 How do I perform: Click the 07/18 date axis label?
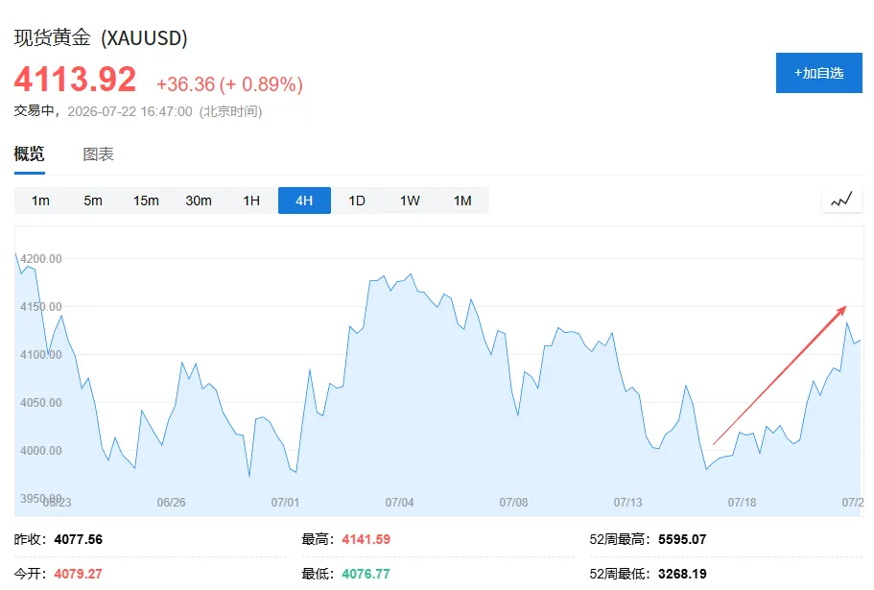tap(743, 503)
